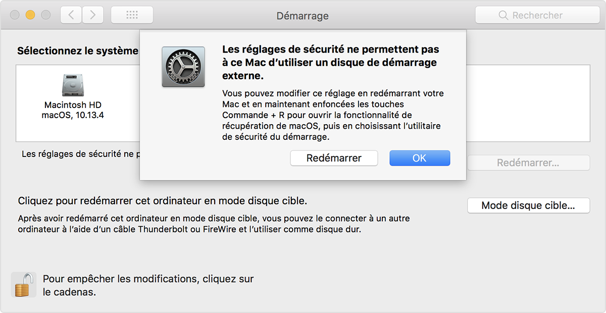Select the Macintosh HD macOS 10.13.4 label
606x313 pixels.
point(73,110)
